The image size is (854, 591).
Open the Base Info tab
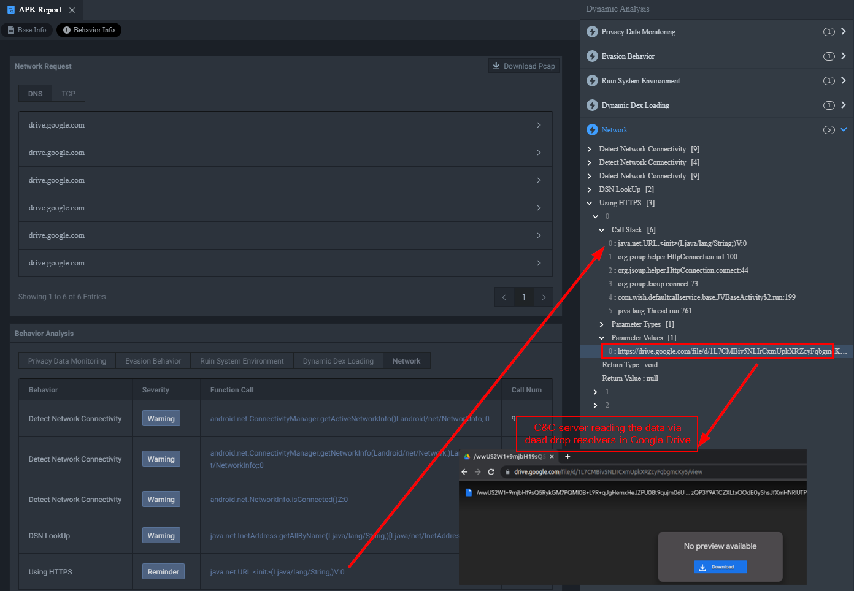pos(27,30)
